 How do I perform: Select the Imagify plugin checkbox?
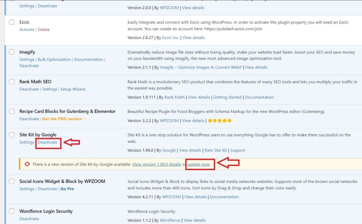(x=12, y=52)
